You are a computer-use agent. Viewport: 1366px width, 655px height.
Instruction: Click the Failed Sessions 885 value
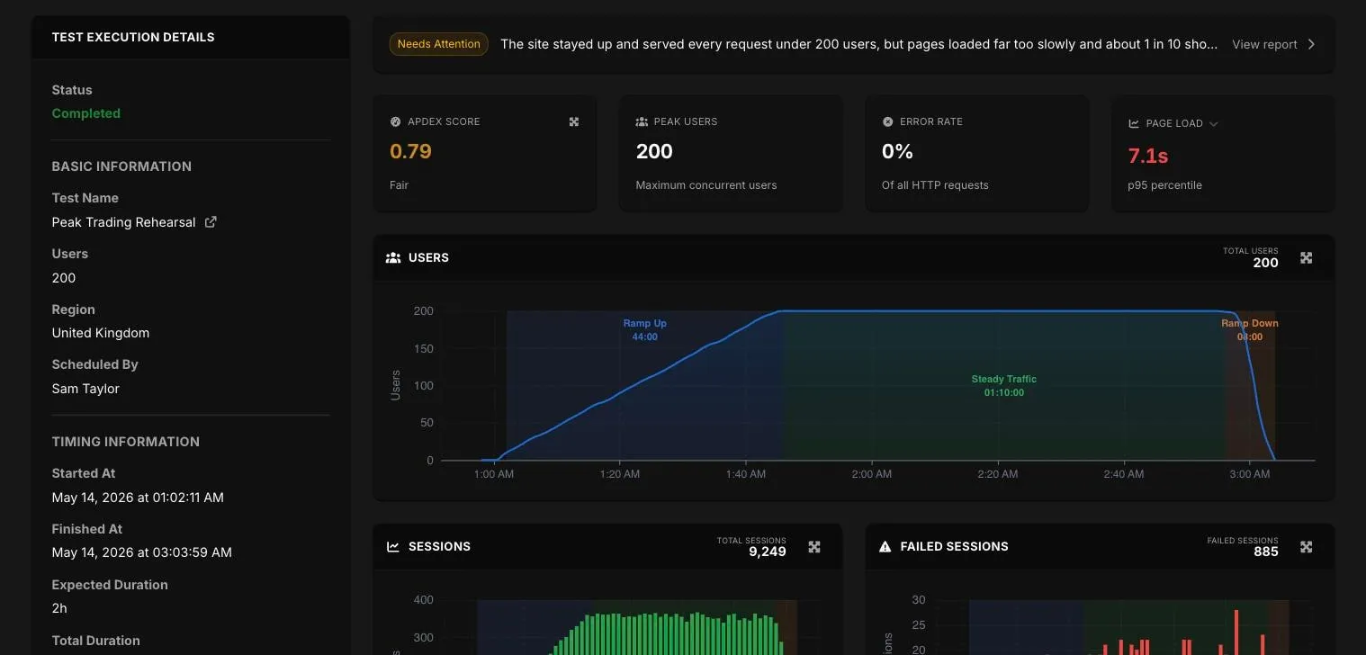1266,552
